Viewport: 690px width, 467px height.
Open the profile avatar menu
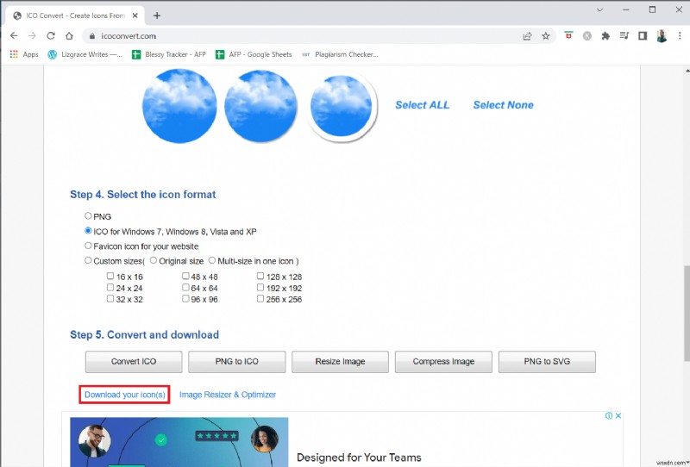pos(662,36)
